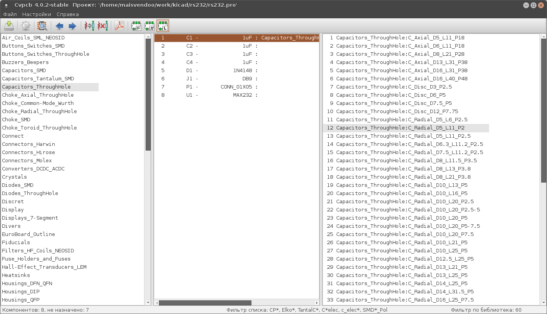This screenshot has width=547, height=314.
Task: Click status text 'Фильтр по библиотека: 60'
Action: [x=486, y=310]
